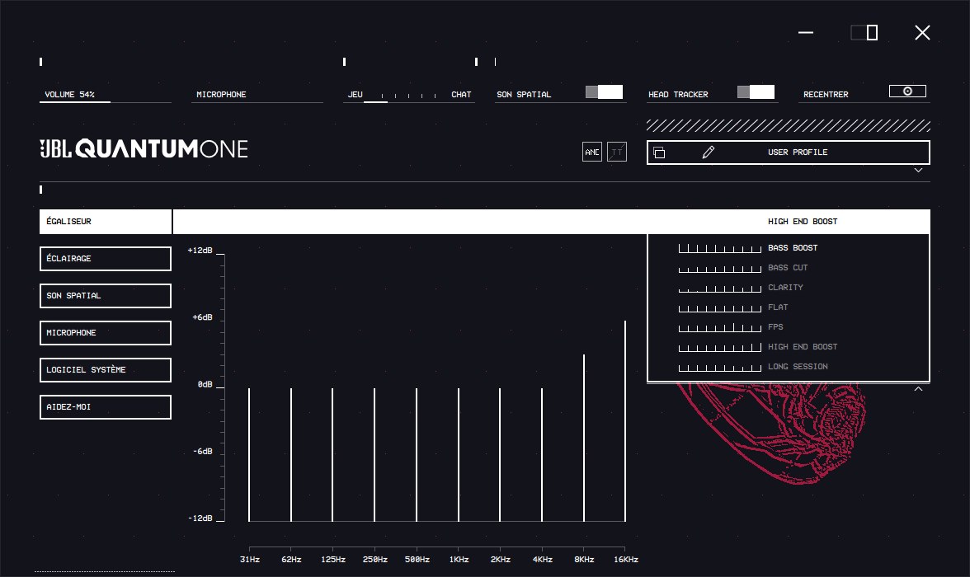Image resolution: width=970 pixels, height=577 pixels.
Task: Open the Logiciel Système section
Action: (106, 370)
